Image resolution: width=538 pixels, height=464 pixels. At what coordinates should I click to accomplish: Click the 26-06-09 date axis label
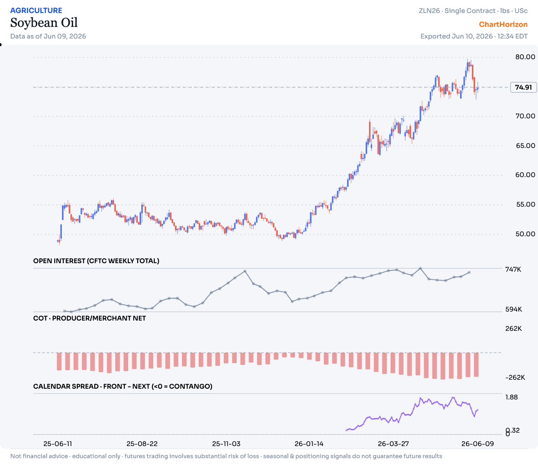477,444
